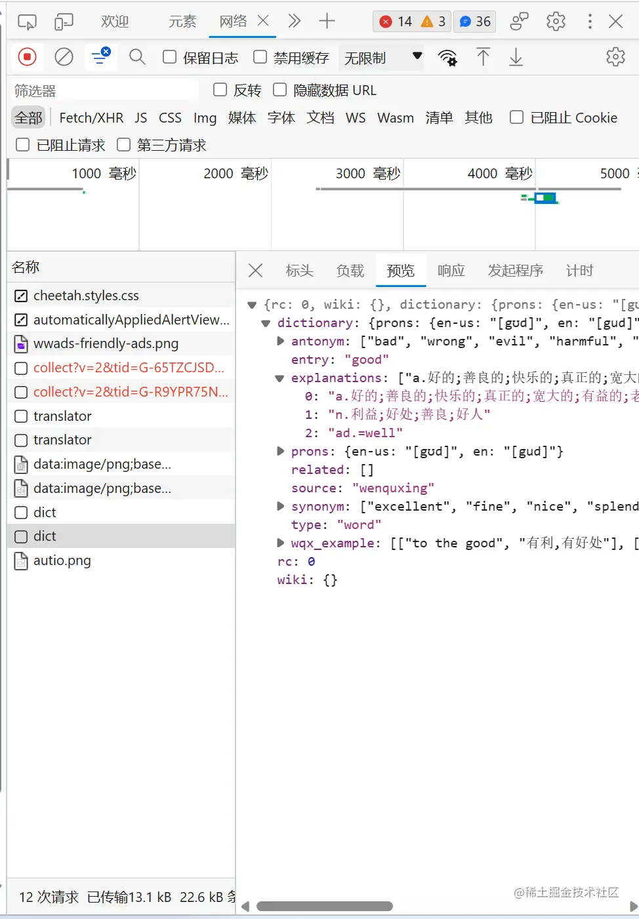Screen dimensions: 639x919
Task: Open DevTools three-dot customize menu
Action: (x=590, y=22)
